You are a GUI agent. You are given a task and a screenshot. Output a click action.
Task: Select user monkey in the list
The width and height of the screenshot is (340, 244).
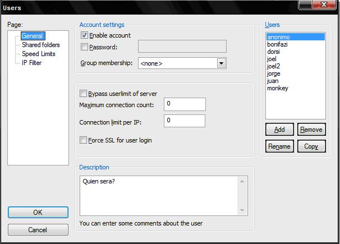[x=296, y=88]
